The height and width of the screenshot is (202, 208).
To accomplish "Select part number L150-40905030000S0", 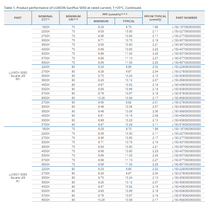I will [186, 116].
